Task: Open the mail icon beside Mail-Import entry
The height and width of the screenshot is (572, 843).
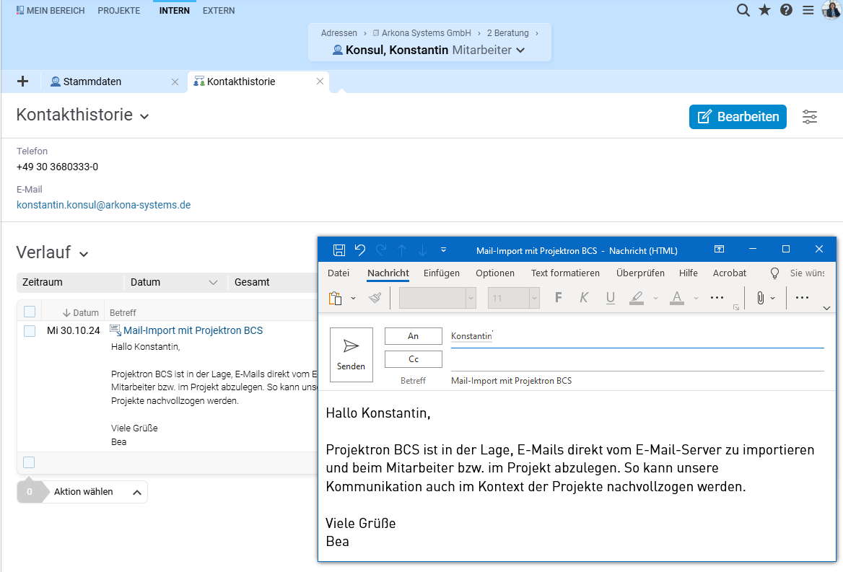Action: (x=115, y=330)
